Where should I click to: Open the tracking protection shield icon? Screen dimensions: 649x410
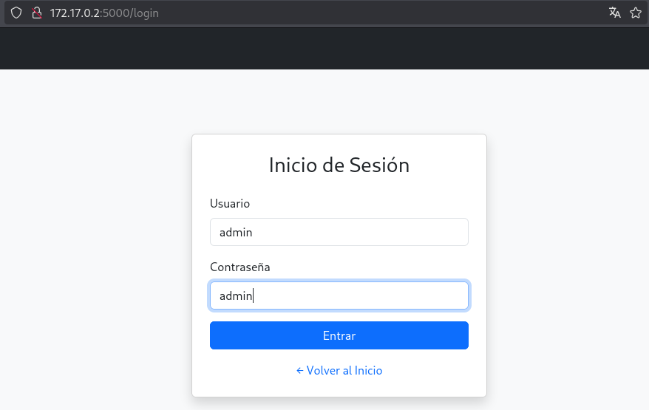click(x=16, y=13)
